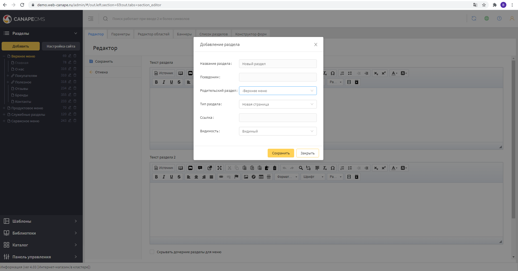
Task: Open text color picker in Текст раздела 2 toolbar
Action: (x=394, y=168)
